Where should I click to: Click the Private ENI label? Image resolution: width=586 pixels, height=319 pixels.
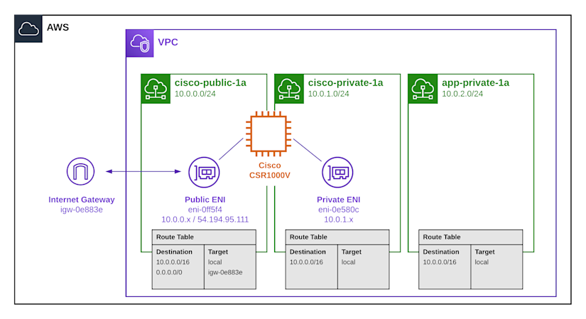[339, 200]
